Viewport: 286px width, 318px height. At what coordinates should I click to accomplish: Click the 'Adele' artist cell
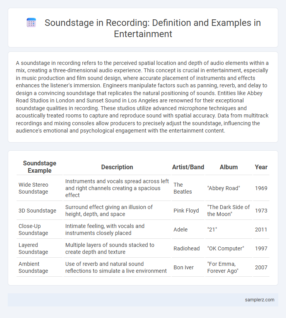click(x=188, y=230)
